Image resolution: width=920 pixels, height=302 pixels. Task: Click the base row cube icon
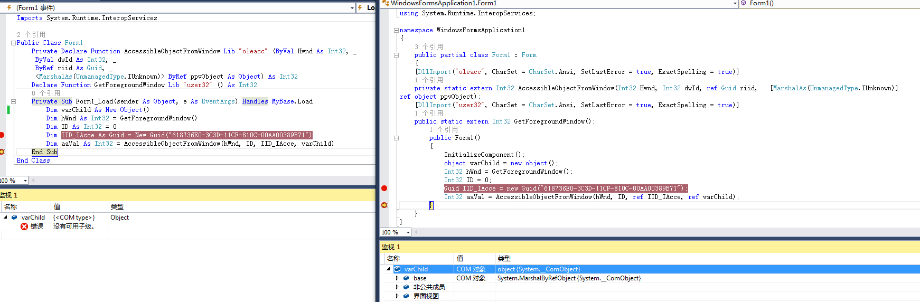click(x=406, y=278)
